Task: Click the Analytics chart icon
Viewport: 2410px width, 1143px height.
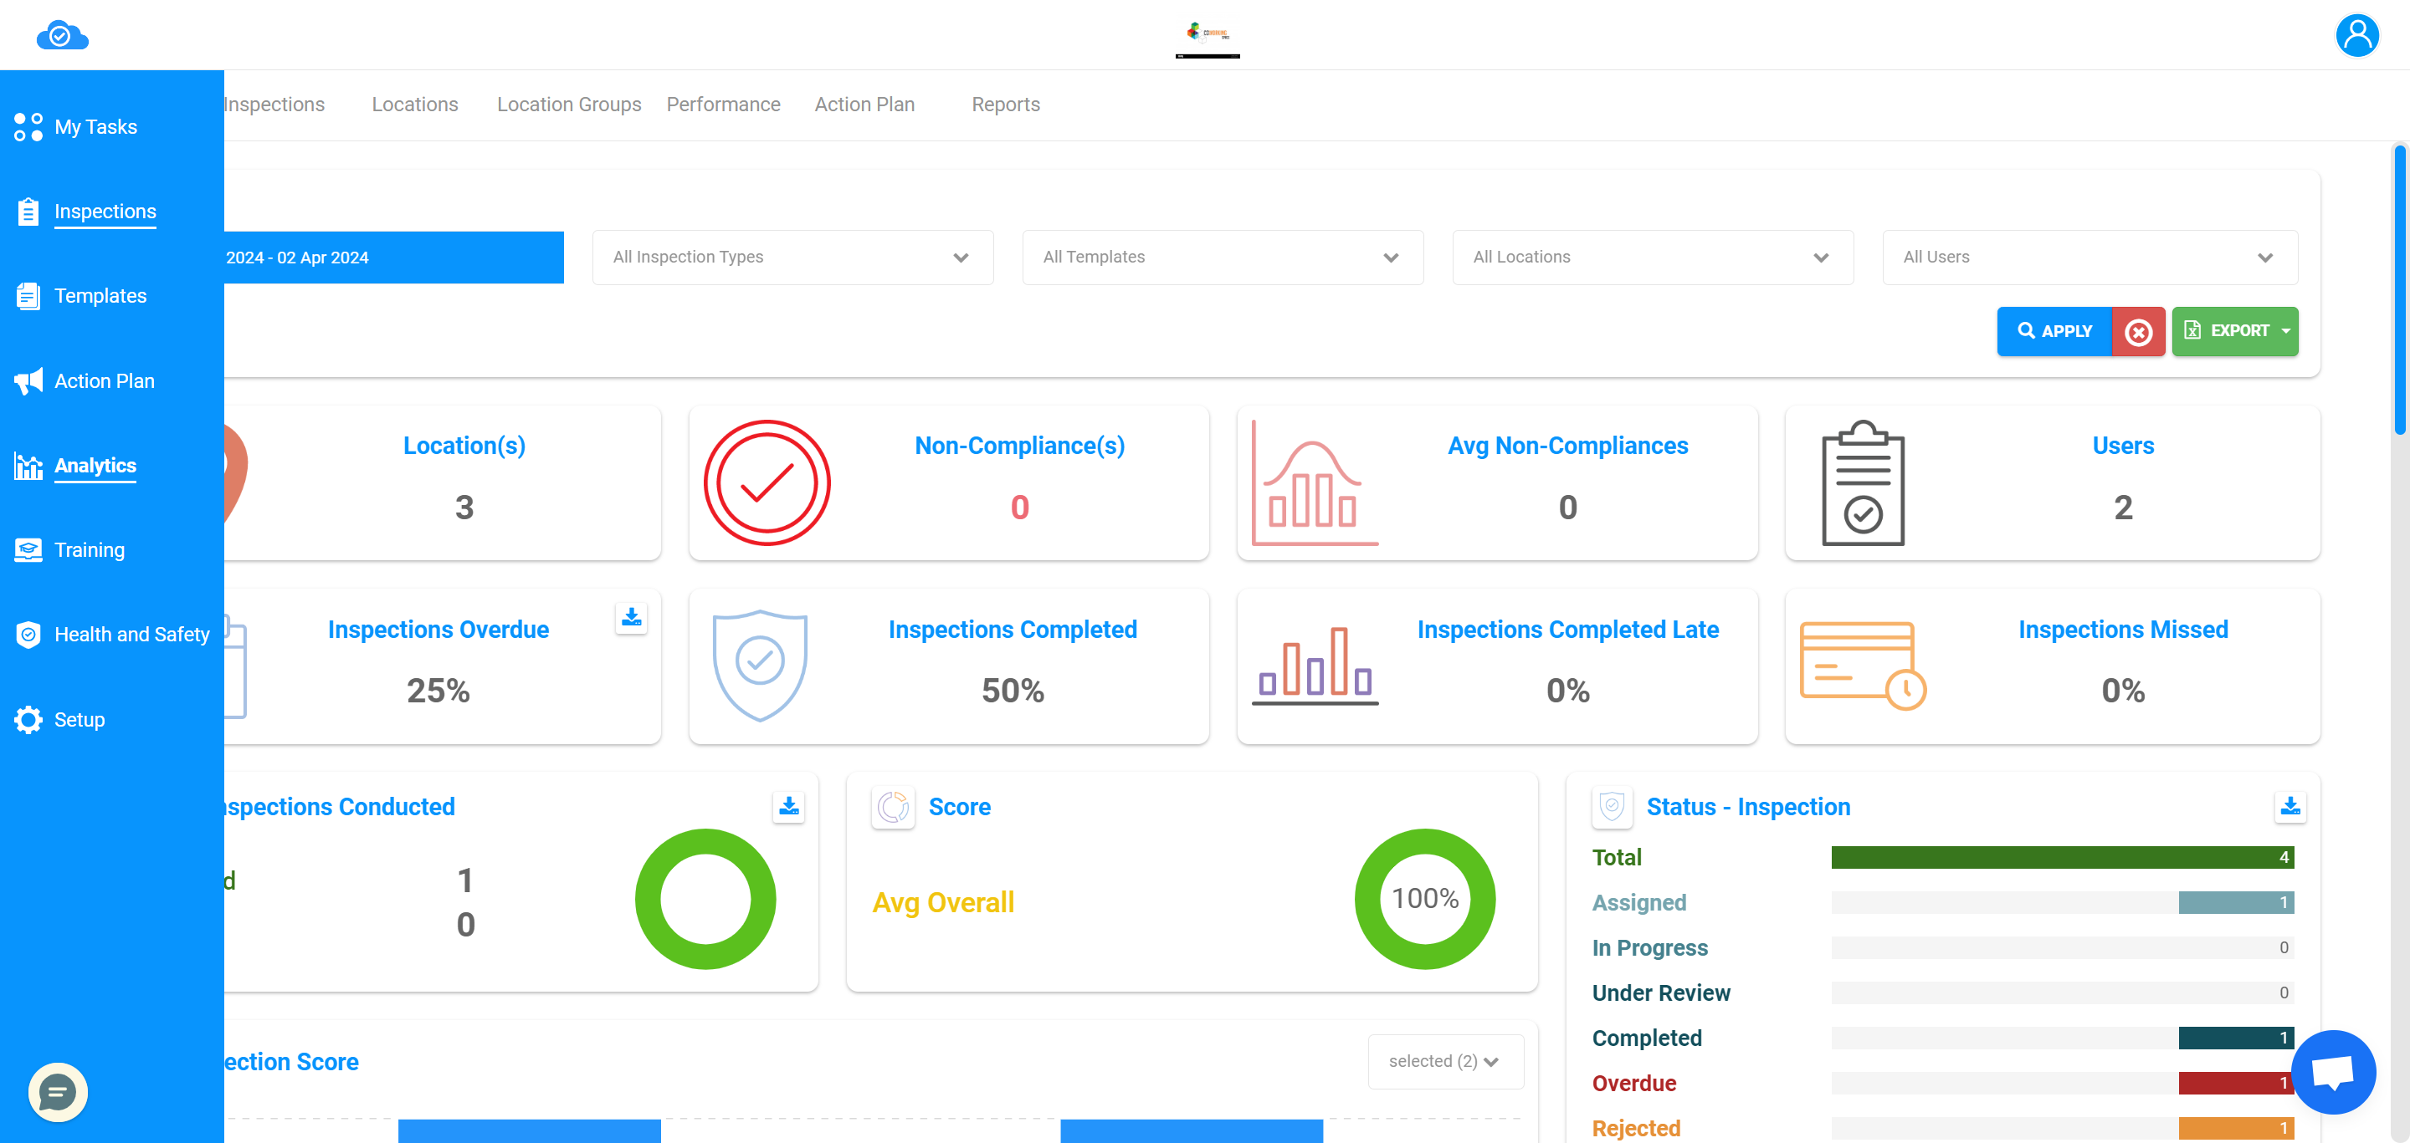Action: coord(28,466)
